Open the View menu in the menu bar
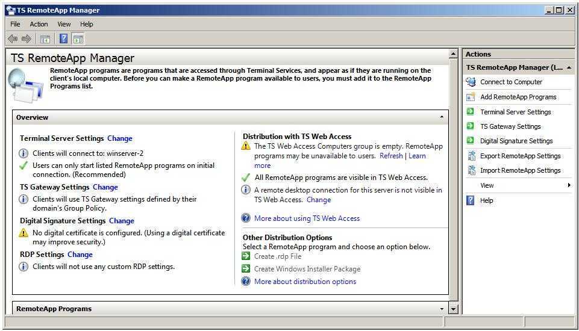This screenshot has height=331, width=579. click(x=64, y=24)
